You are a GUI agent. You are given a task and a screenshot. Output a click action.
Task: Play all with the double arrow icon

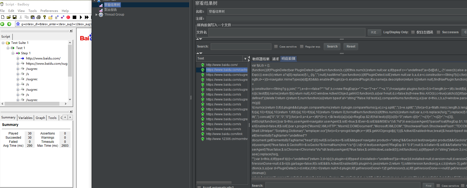(x=87, y=17)
